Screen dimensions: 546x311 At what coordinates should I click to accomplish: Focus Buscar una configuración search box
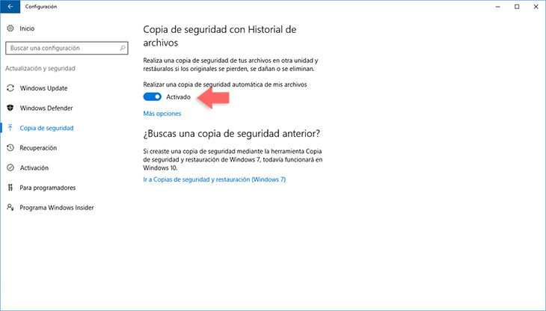67,48
